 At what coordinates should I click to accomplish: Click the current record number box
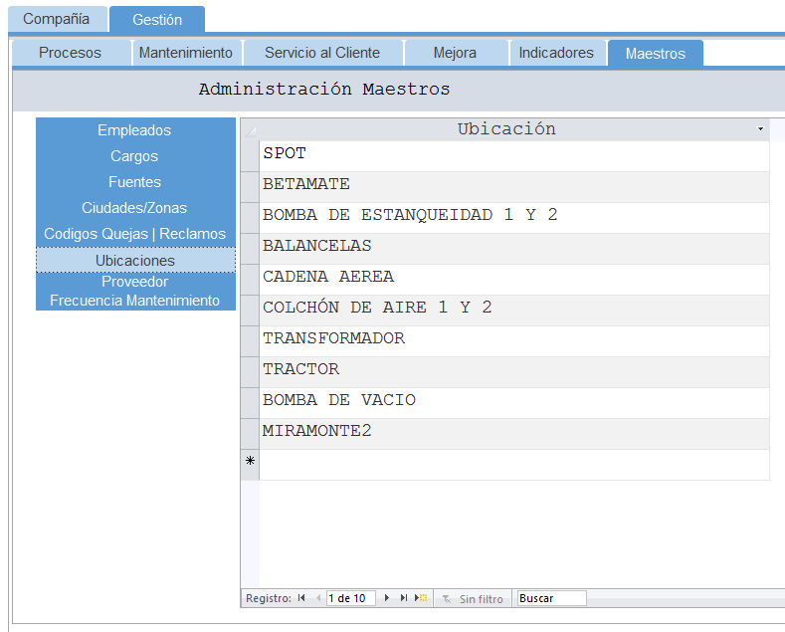tap(350, 598)
